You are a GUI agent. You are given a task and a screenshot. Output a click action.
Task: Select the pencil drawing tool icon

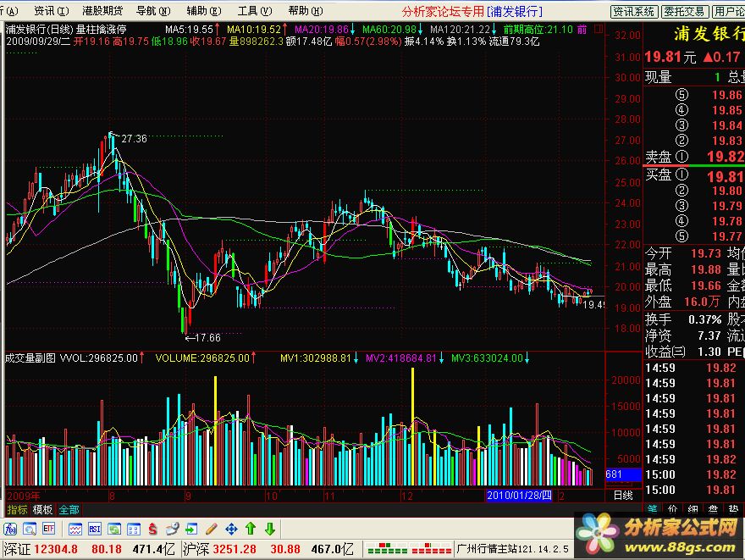coord(212,529)
